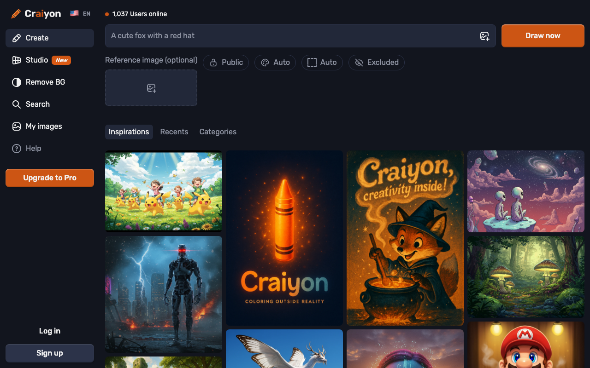The width and height of the screenshot is (590, 368).
Task: Click the "Reference image (optional)" label
Action: click(x=151, y=60)
